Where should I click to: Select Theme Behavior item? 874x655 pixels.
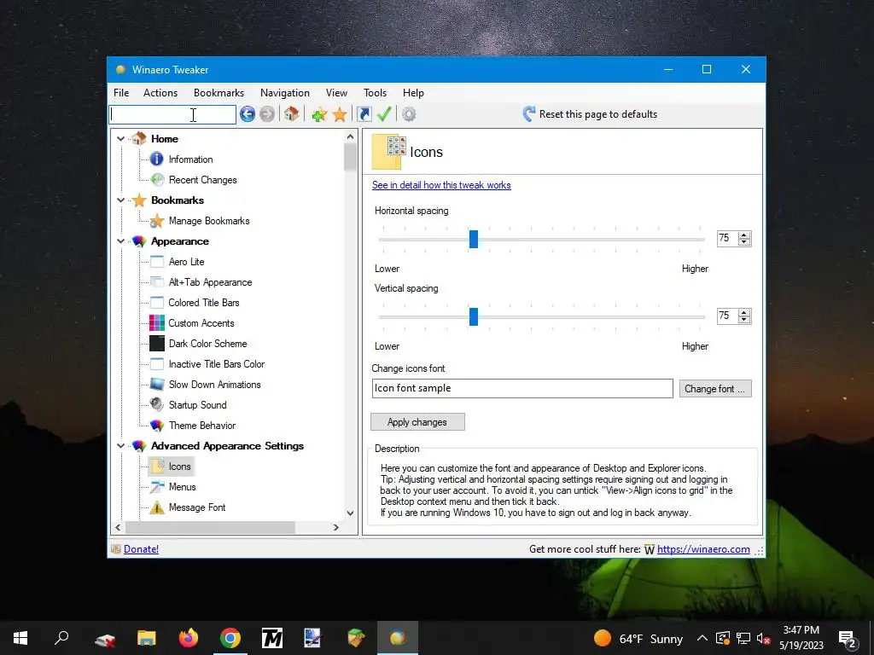click(201, 426)
